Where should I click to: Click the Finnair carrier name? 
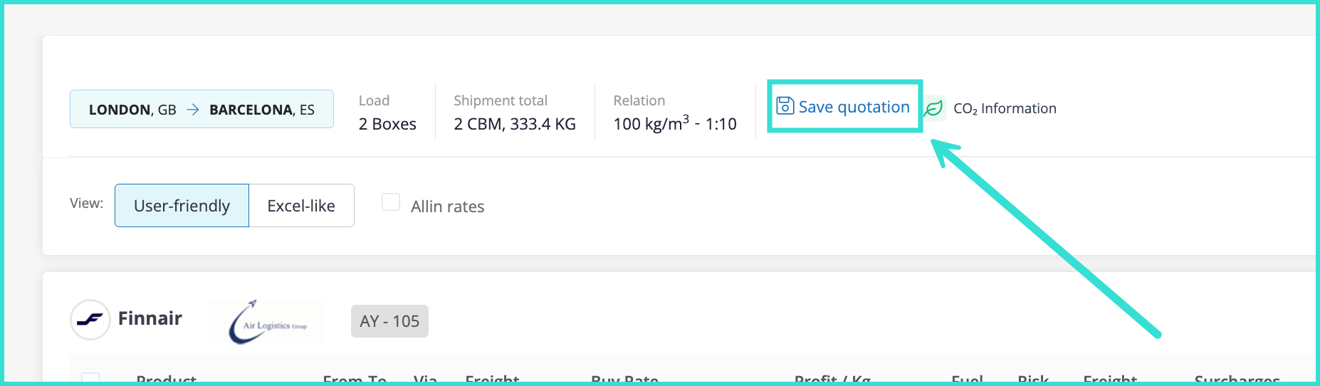[x=150, y=318]
